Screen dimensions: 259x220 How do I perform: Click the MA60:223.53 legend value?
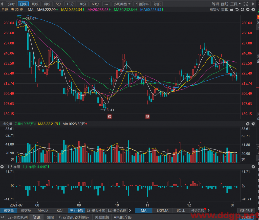(x=152, y=10)
